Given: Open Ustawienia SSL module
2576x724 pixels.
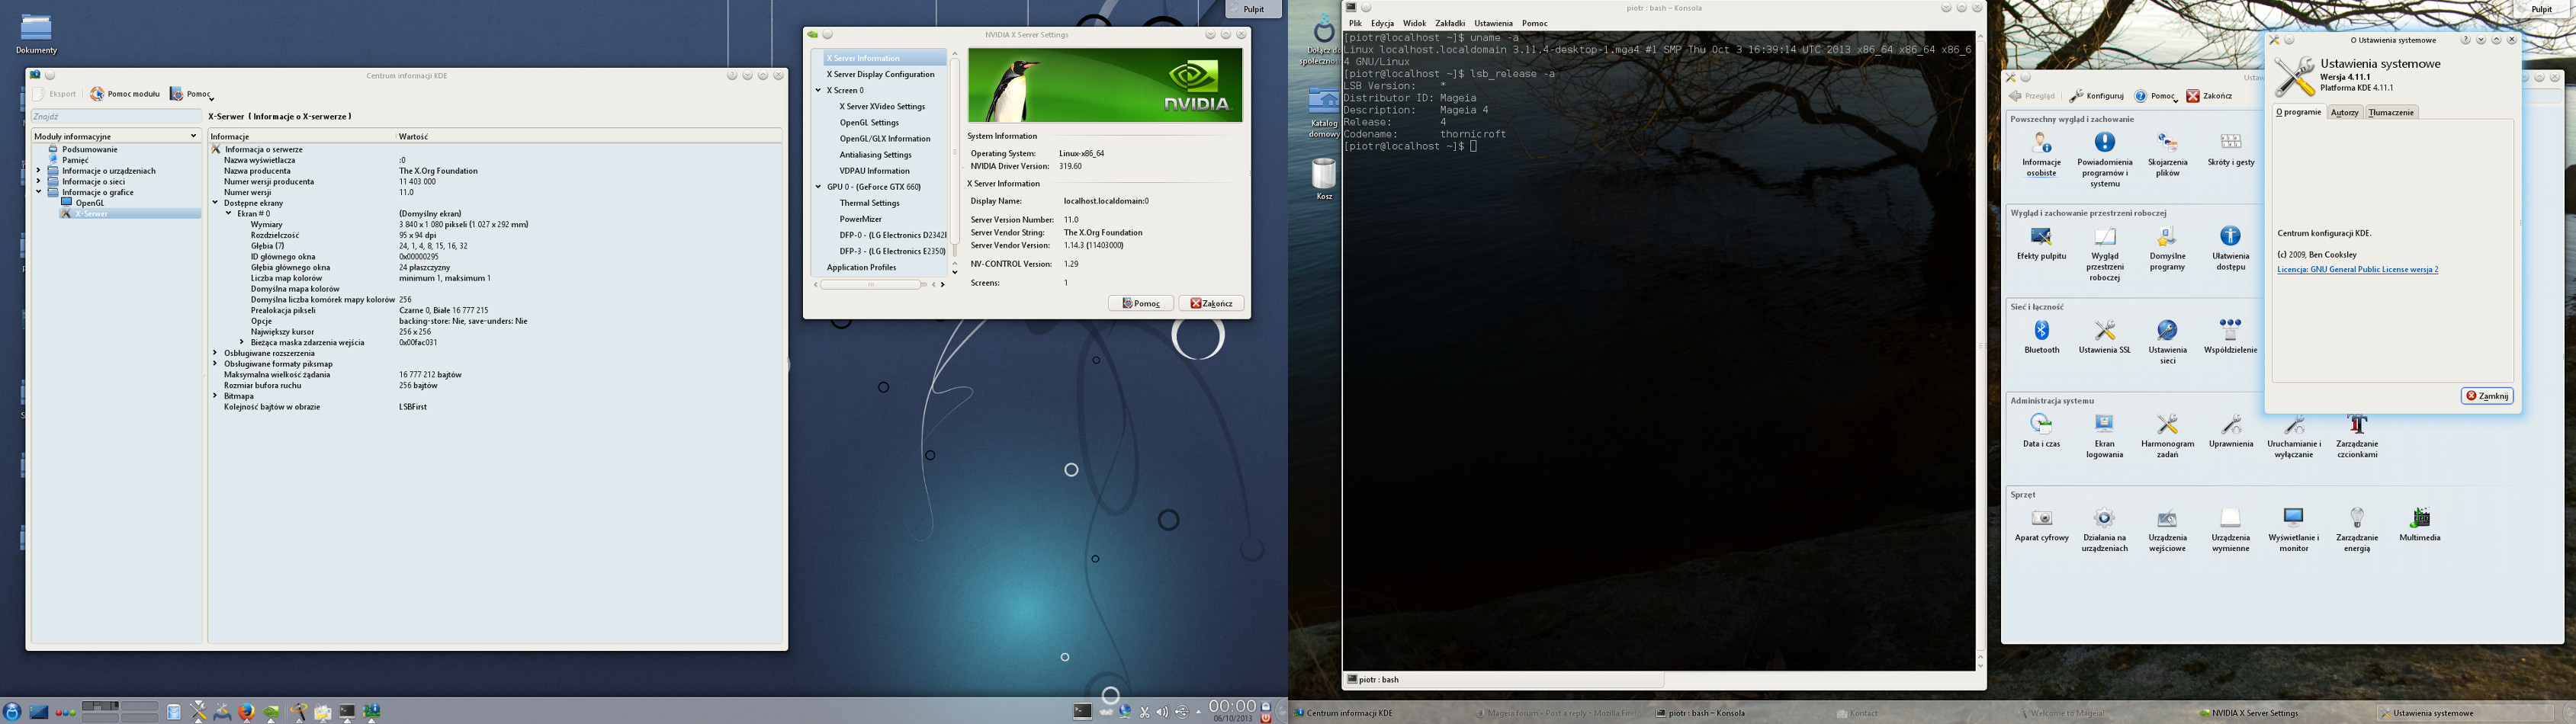Looking at the screenshot, I should tap(2104, 337).
